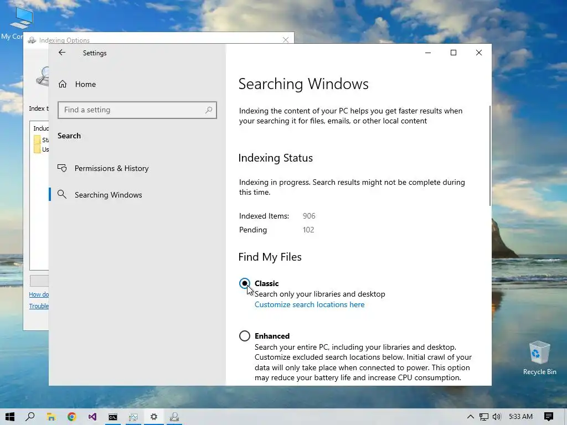This screenshot has height=425, width=567.
Task: Click the magnifier icon in Find a setting
Action: click(209, 110)
